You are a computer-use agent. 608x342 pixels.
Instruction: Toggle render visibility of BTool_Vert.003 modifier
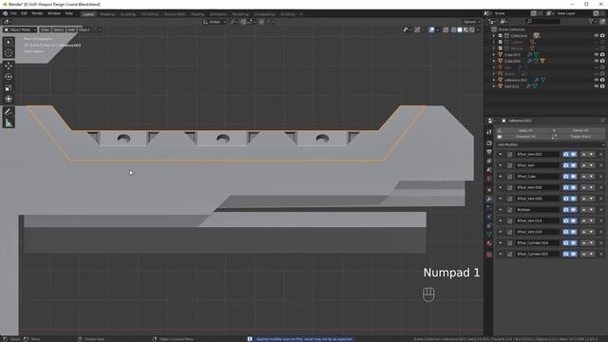coord(566,154)
